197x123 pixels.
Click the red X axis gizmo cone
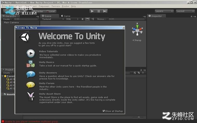[x=140, y=29]
